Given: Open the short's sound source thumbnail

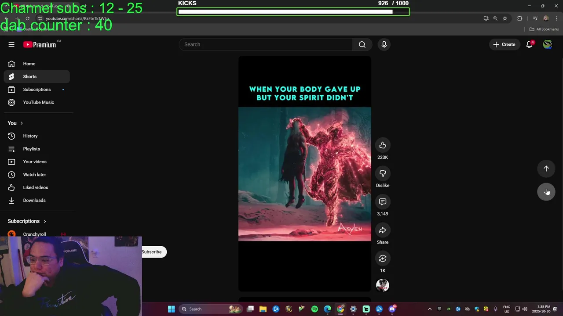Looking at the screenshot, I should tap(383, 285).
